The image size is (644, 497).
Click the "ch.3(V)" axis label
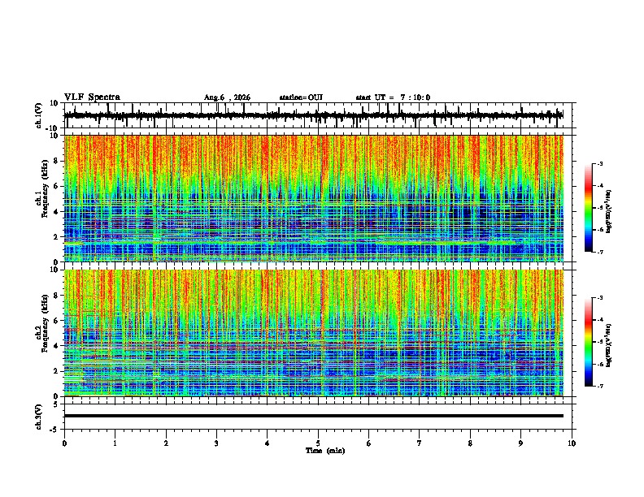tap(39, 417)
